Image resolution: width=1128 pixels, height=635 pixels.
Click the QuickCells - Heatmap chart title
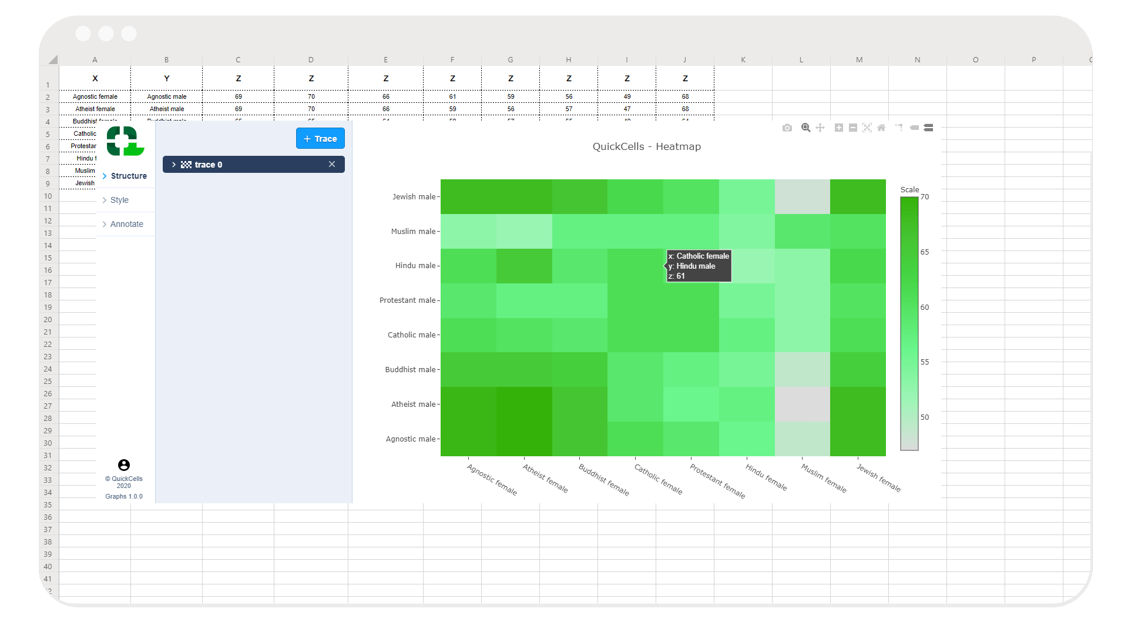coord(646,146)
